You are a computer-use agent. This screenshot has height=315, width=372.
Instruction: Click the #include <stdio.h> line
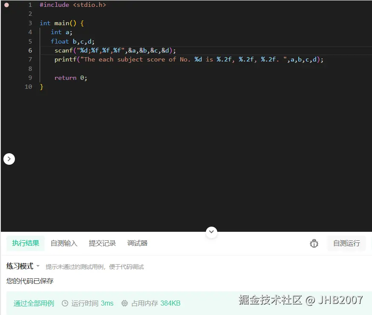pos(72,5)
